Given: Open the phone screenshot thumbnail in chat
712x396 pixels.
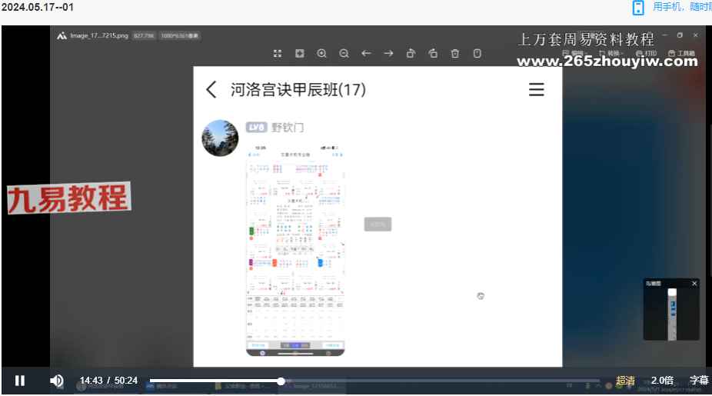Looking at the screenshot, I should tap(295, 250).
